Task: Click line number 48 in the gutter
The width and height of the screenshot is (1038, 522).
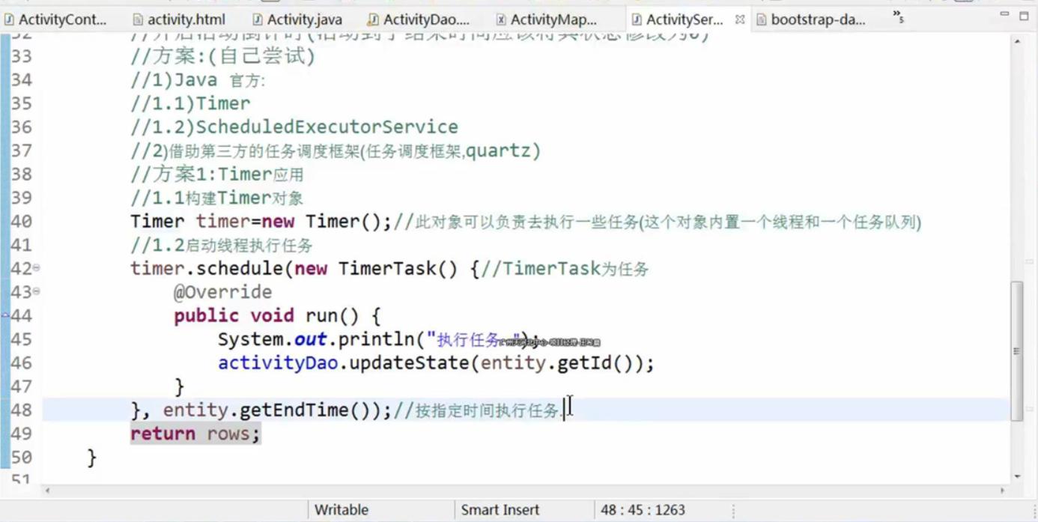Action: (22, 410)
